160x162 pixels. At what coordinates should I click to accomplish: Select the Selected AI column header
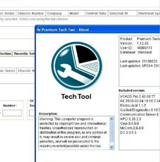pos(122,13)
